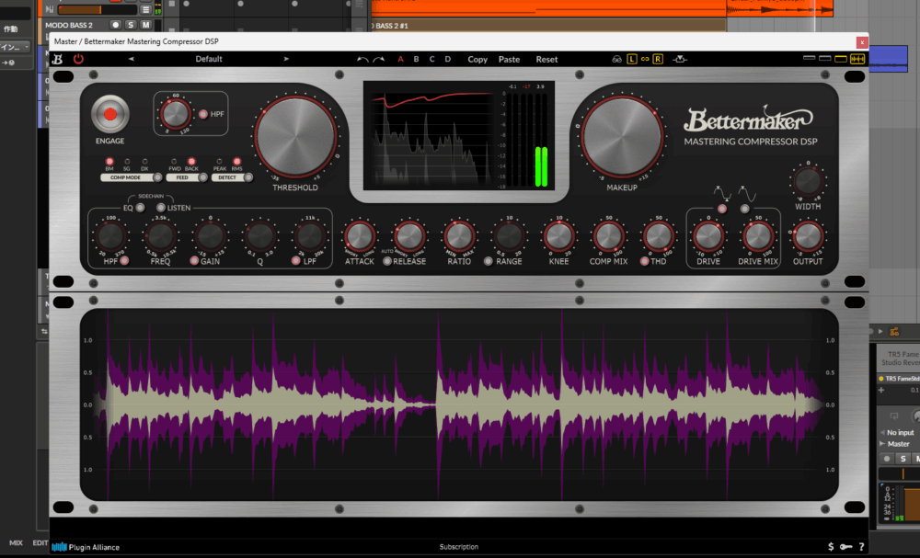The width and height of the screenshot is (920, 558).
Task: Select preset slot C
Action: click(x=431, y=59)
